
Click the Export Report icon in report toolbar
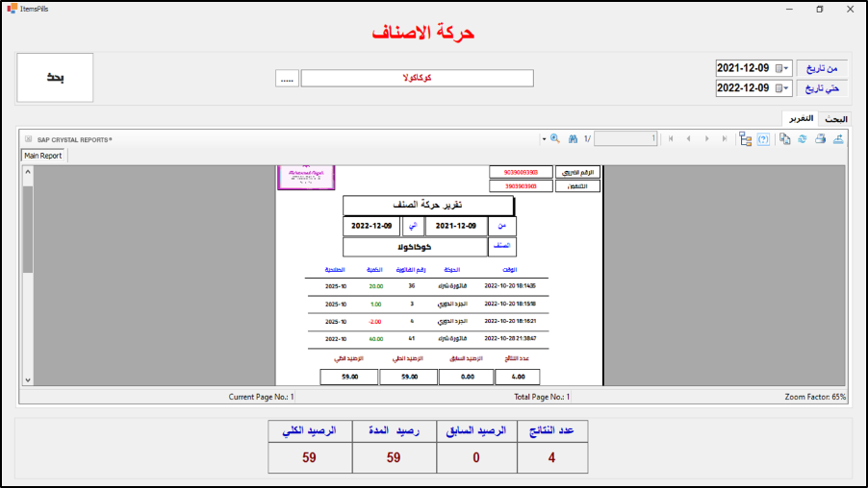[838, 139]
